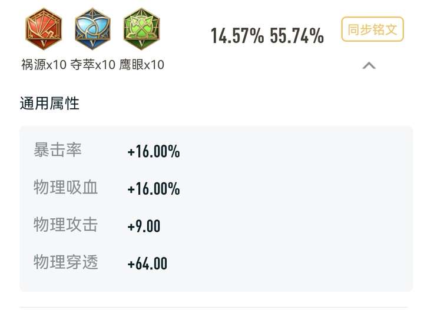The image size is (424, 310).
Task: Click the +9.00 physical attack value
Action: tap(144, 226)
